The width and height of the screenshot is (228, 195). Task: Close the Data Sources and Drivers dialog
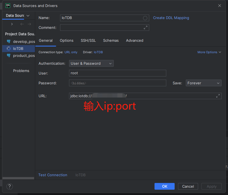point(220,6)
